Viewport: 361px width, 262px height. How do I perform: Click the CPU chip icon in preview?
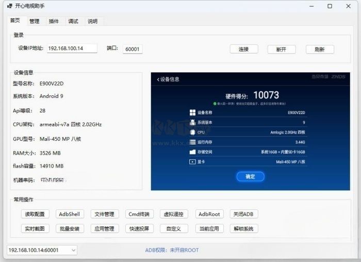pyautogui.click(x=192, y=132)
